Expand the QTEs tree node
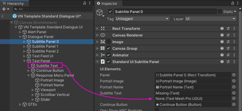 (20, 105)
